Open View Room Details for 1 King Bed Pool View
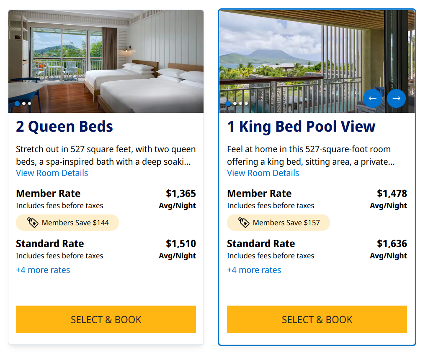428x357 pixels. 263,173
